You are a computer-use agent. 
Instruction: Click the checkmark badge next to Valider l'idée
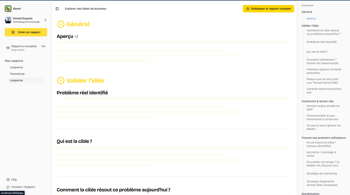click(60, 80)
